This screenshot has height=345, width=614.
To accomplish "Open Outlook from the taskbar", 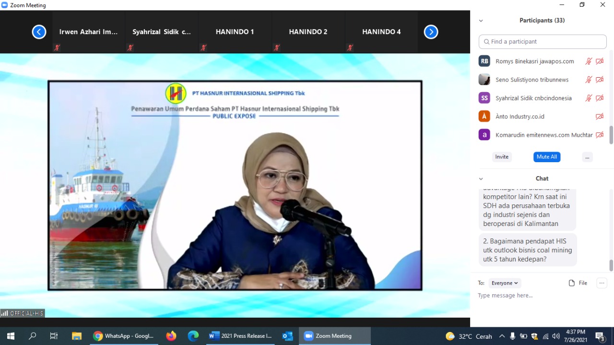I will (287, 335).
